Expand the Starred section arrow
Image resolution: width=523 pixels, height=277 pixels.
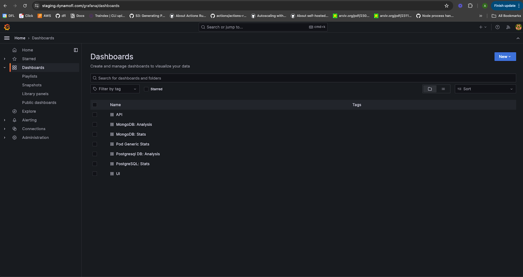[x=5, y=59]
